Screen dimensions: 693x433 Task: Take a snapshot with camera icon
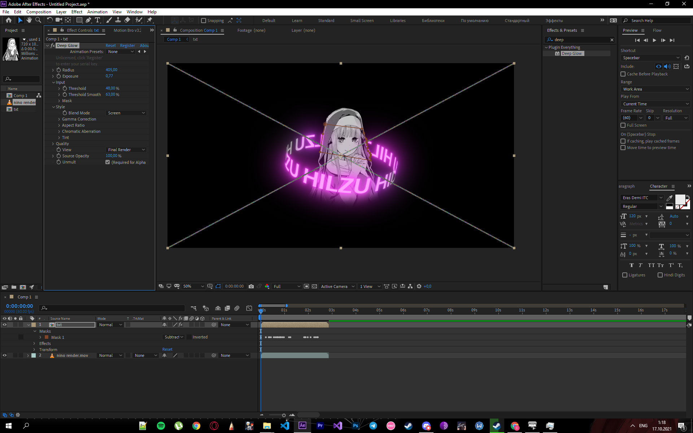point(251,286)
